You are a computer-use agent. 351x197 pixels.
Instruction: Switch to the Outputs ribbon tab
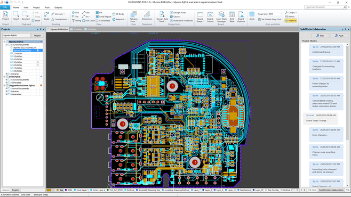coord(58,7)
